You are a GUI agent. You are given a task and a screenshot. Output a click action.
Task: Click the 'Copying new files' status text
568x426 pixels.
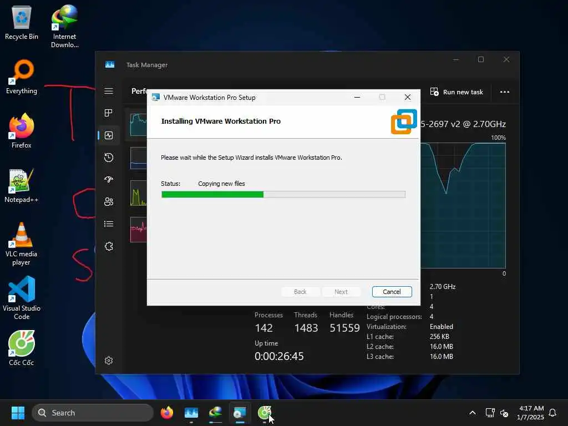coord(221,184)
